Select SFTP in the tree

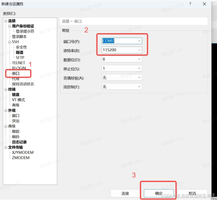point(20,58)
